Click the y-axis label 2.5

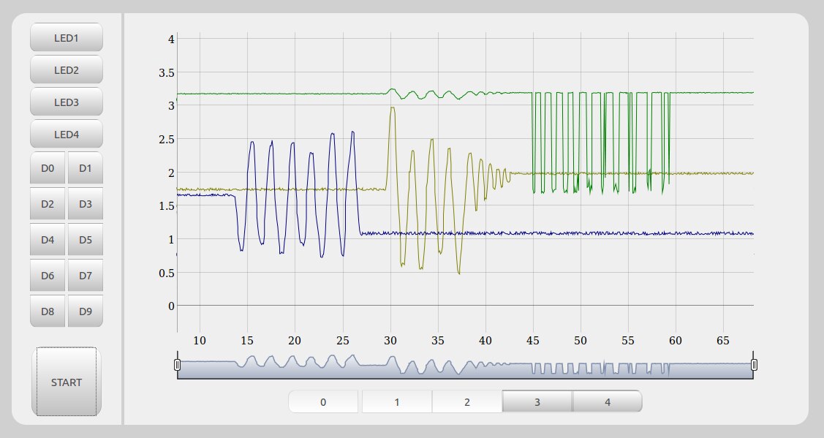click(166, 140)
